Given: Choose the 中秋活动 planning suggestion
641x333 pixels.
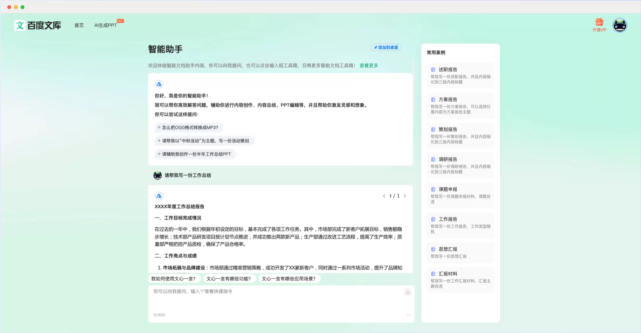Looking at the screenshot, I should [204, 141].
